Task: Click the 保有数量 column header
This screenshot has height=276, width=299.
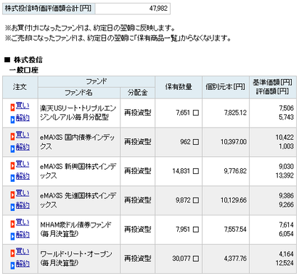Action: (179, 87)
